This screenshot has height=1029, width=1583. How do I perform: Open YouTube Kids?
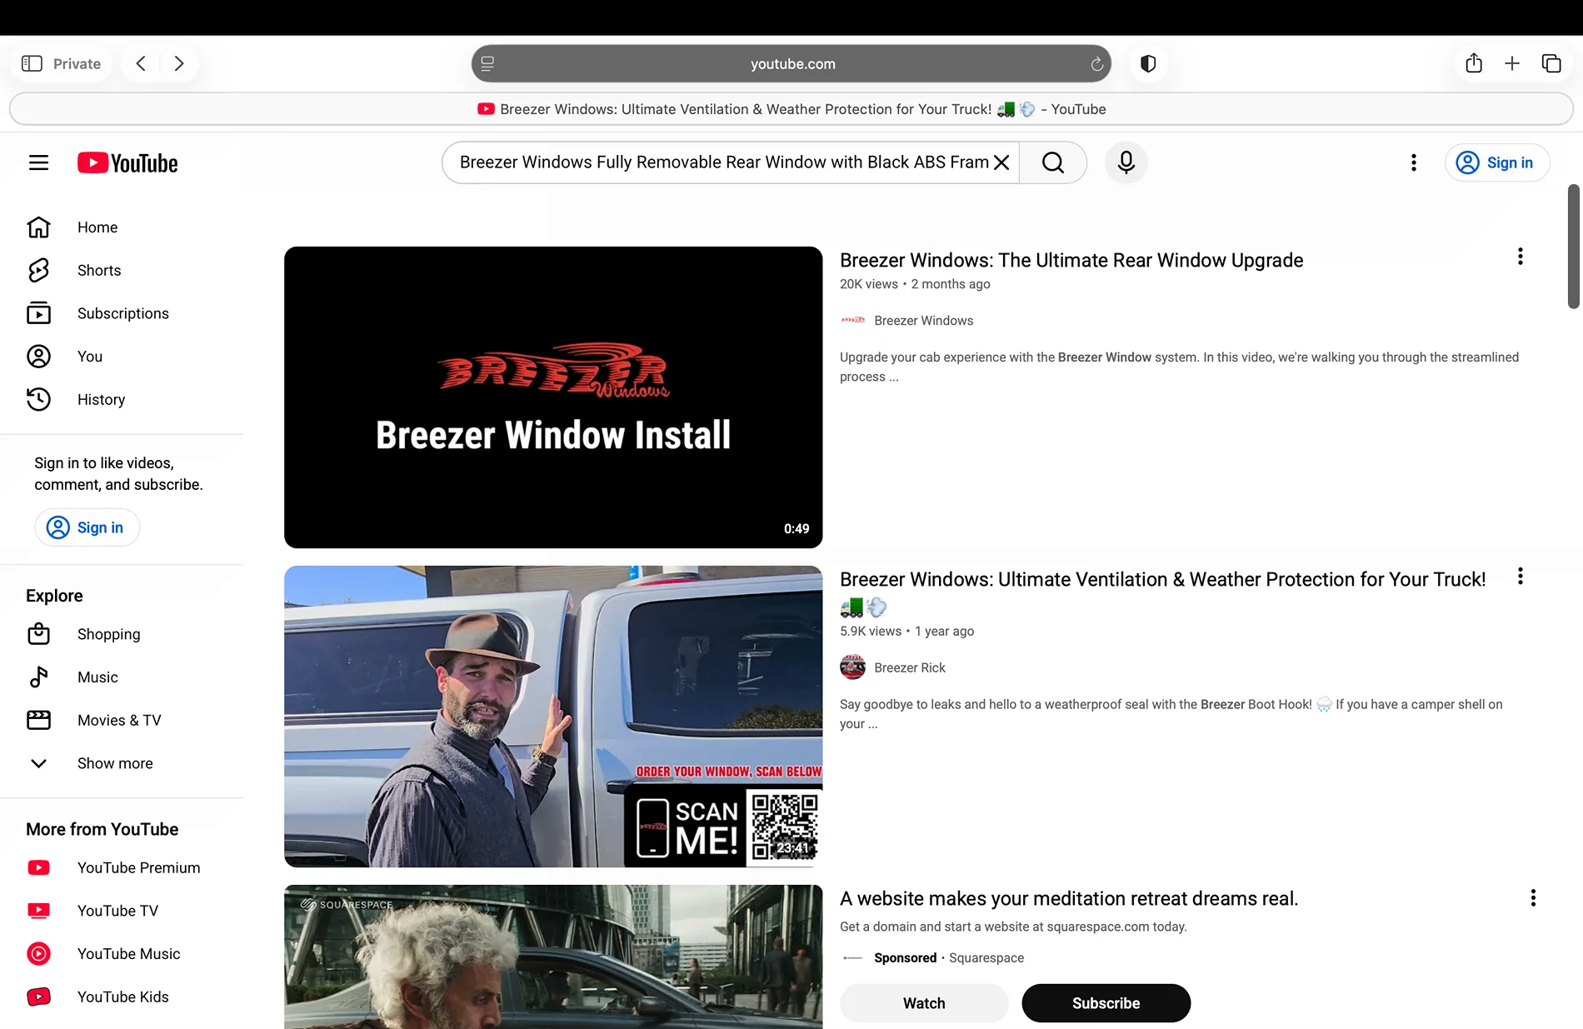point(122,997)
